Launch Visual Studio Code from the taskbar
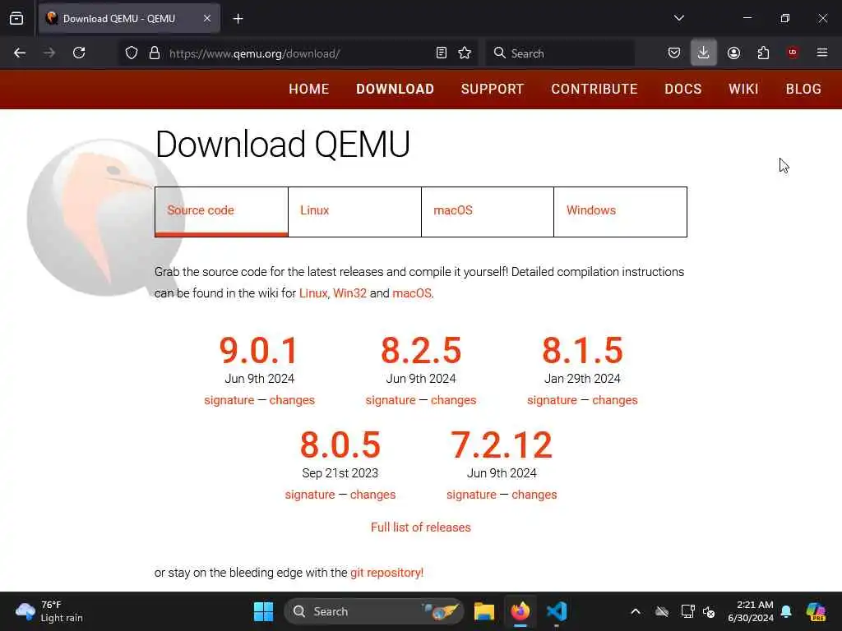The width and height of the screenshot is (842, 631). pyautogui.click(x=557, y=611)
